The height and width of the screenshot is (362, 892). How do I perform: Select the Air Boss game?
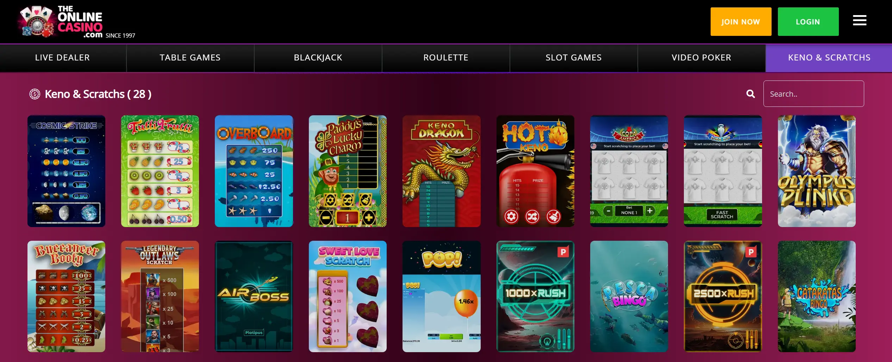tap(254, 296)
